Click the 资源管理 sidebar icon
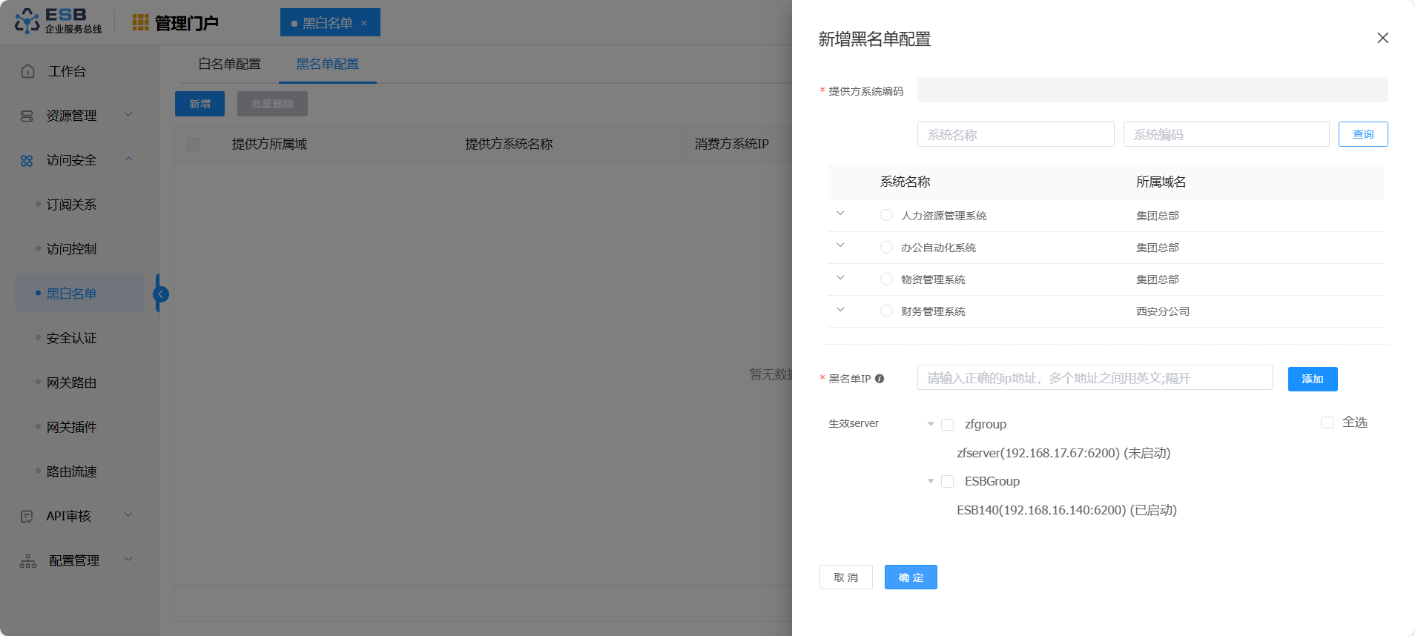The image size is (1415, 636). coord(27,116)
